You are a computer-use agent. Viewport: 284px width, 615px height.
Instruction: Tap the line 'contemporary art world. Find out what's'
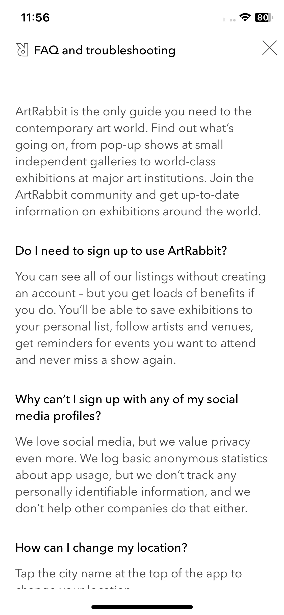(x=124, y=128)
